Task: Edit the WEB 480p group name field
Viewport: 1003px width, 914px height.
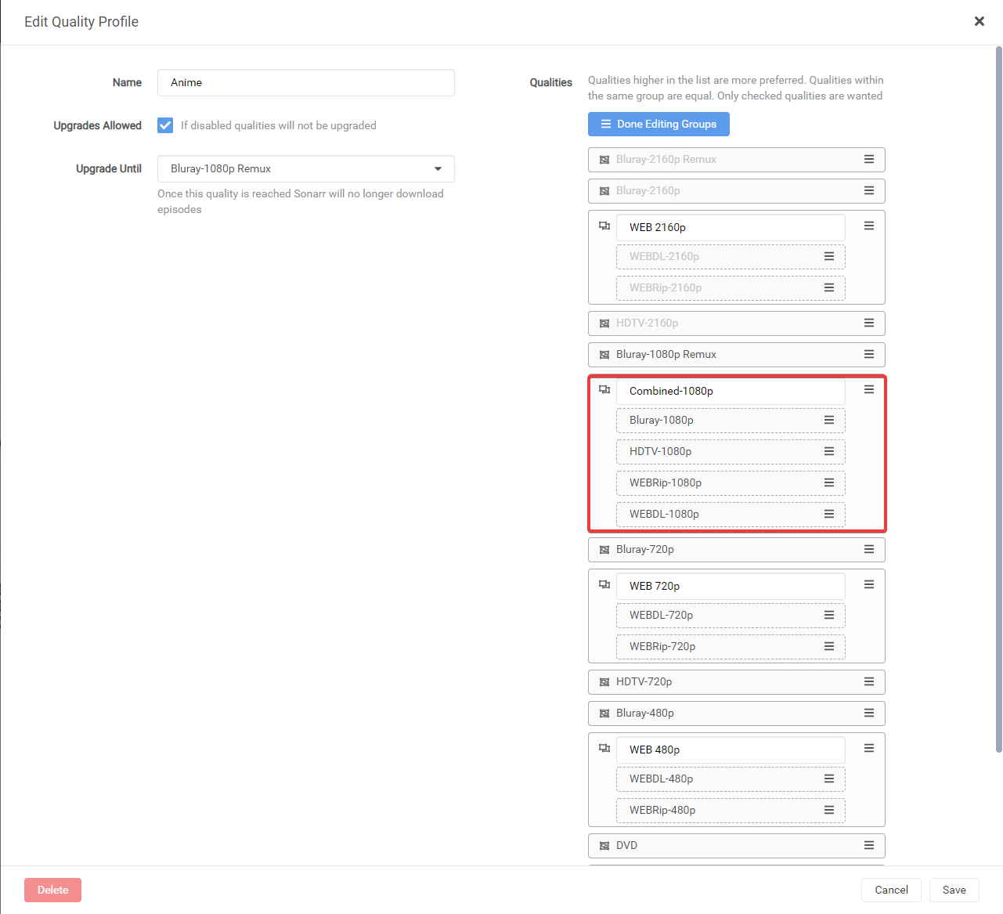Action: [731, 750]
